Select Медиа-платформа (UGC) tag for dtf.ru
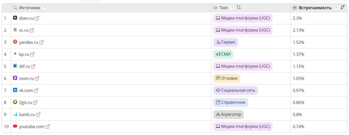The height and width of the screenshot is (135, 349). pyautogui.click(x=243, y=66)
